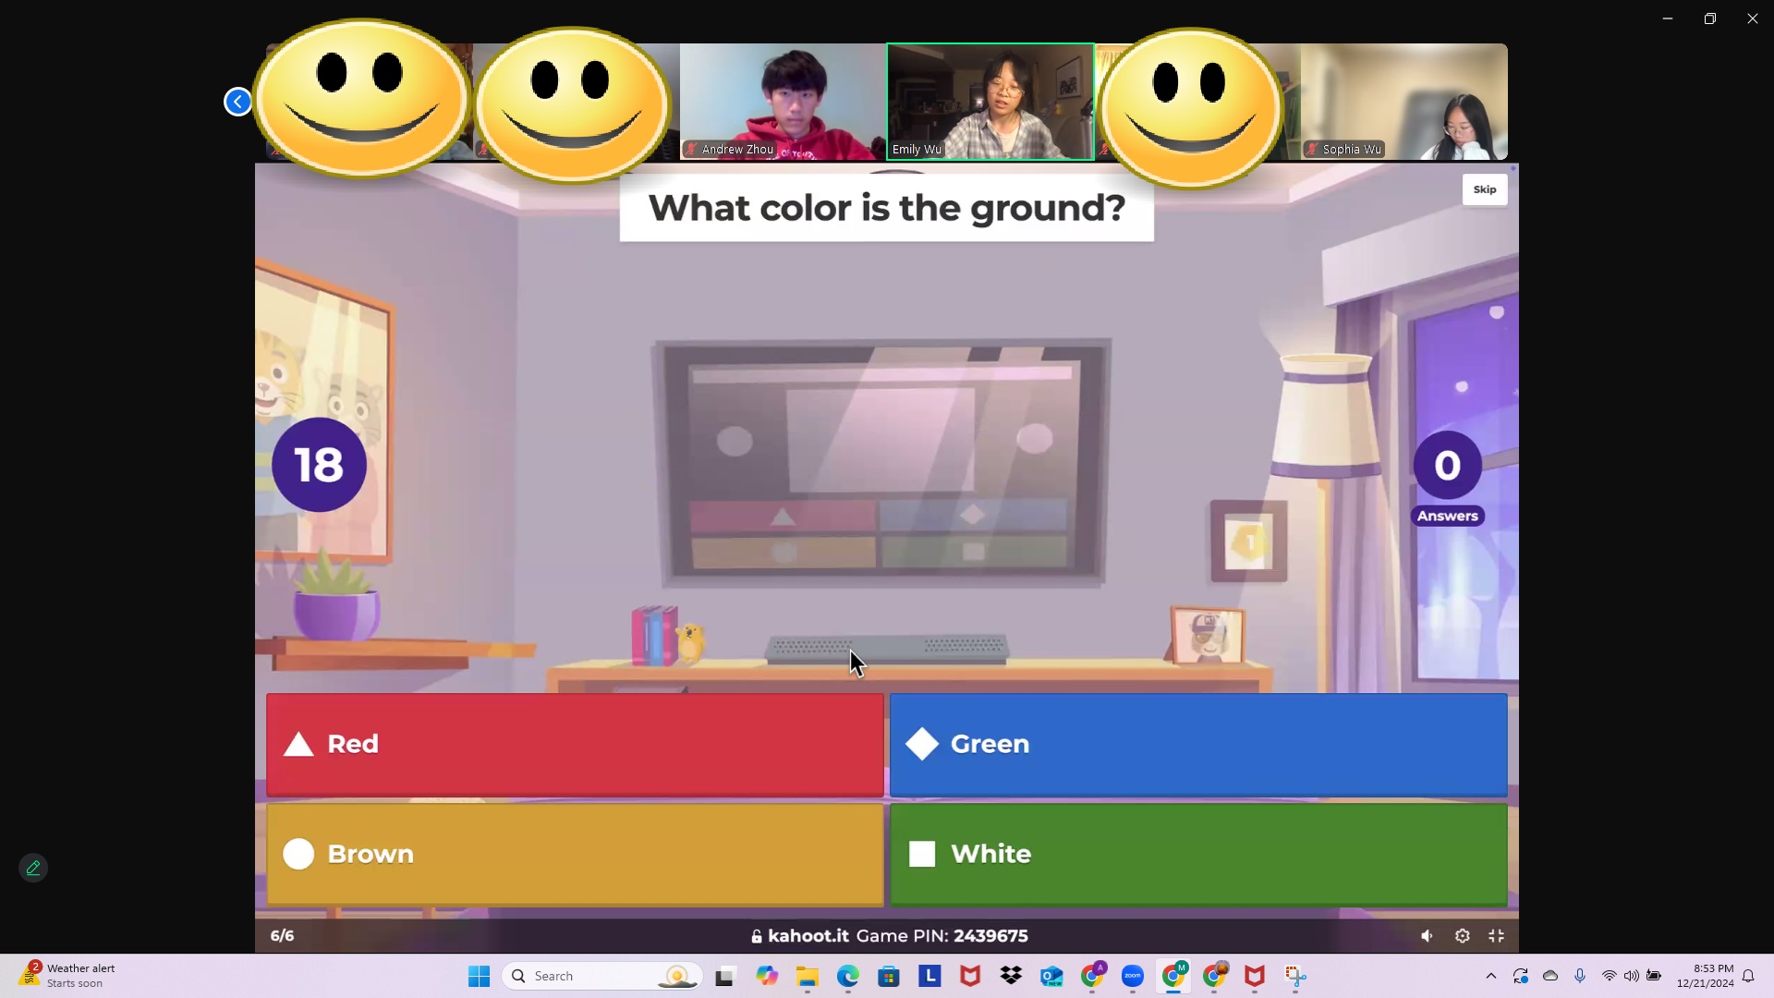This screenshot has height=998, width=1774.
Task: Click the 6/6 question counter
Action: click(x=282, y=936)
